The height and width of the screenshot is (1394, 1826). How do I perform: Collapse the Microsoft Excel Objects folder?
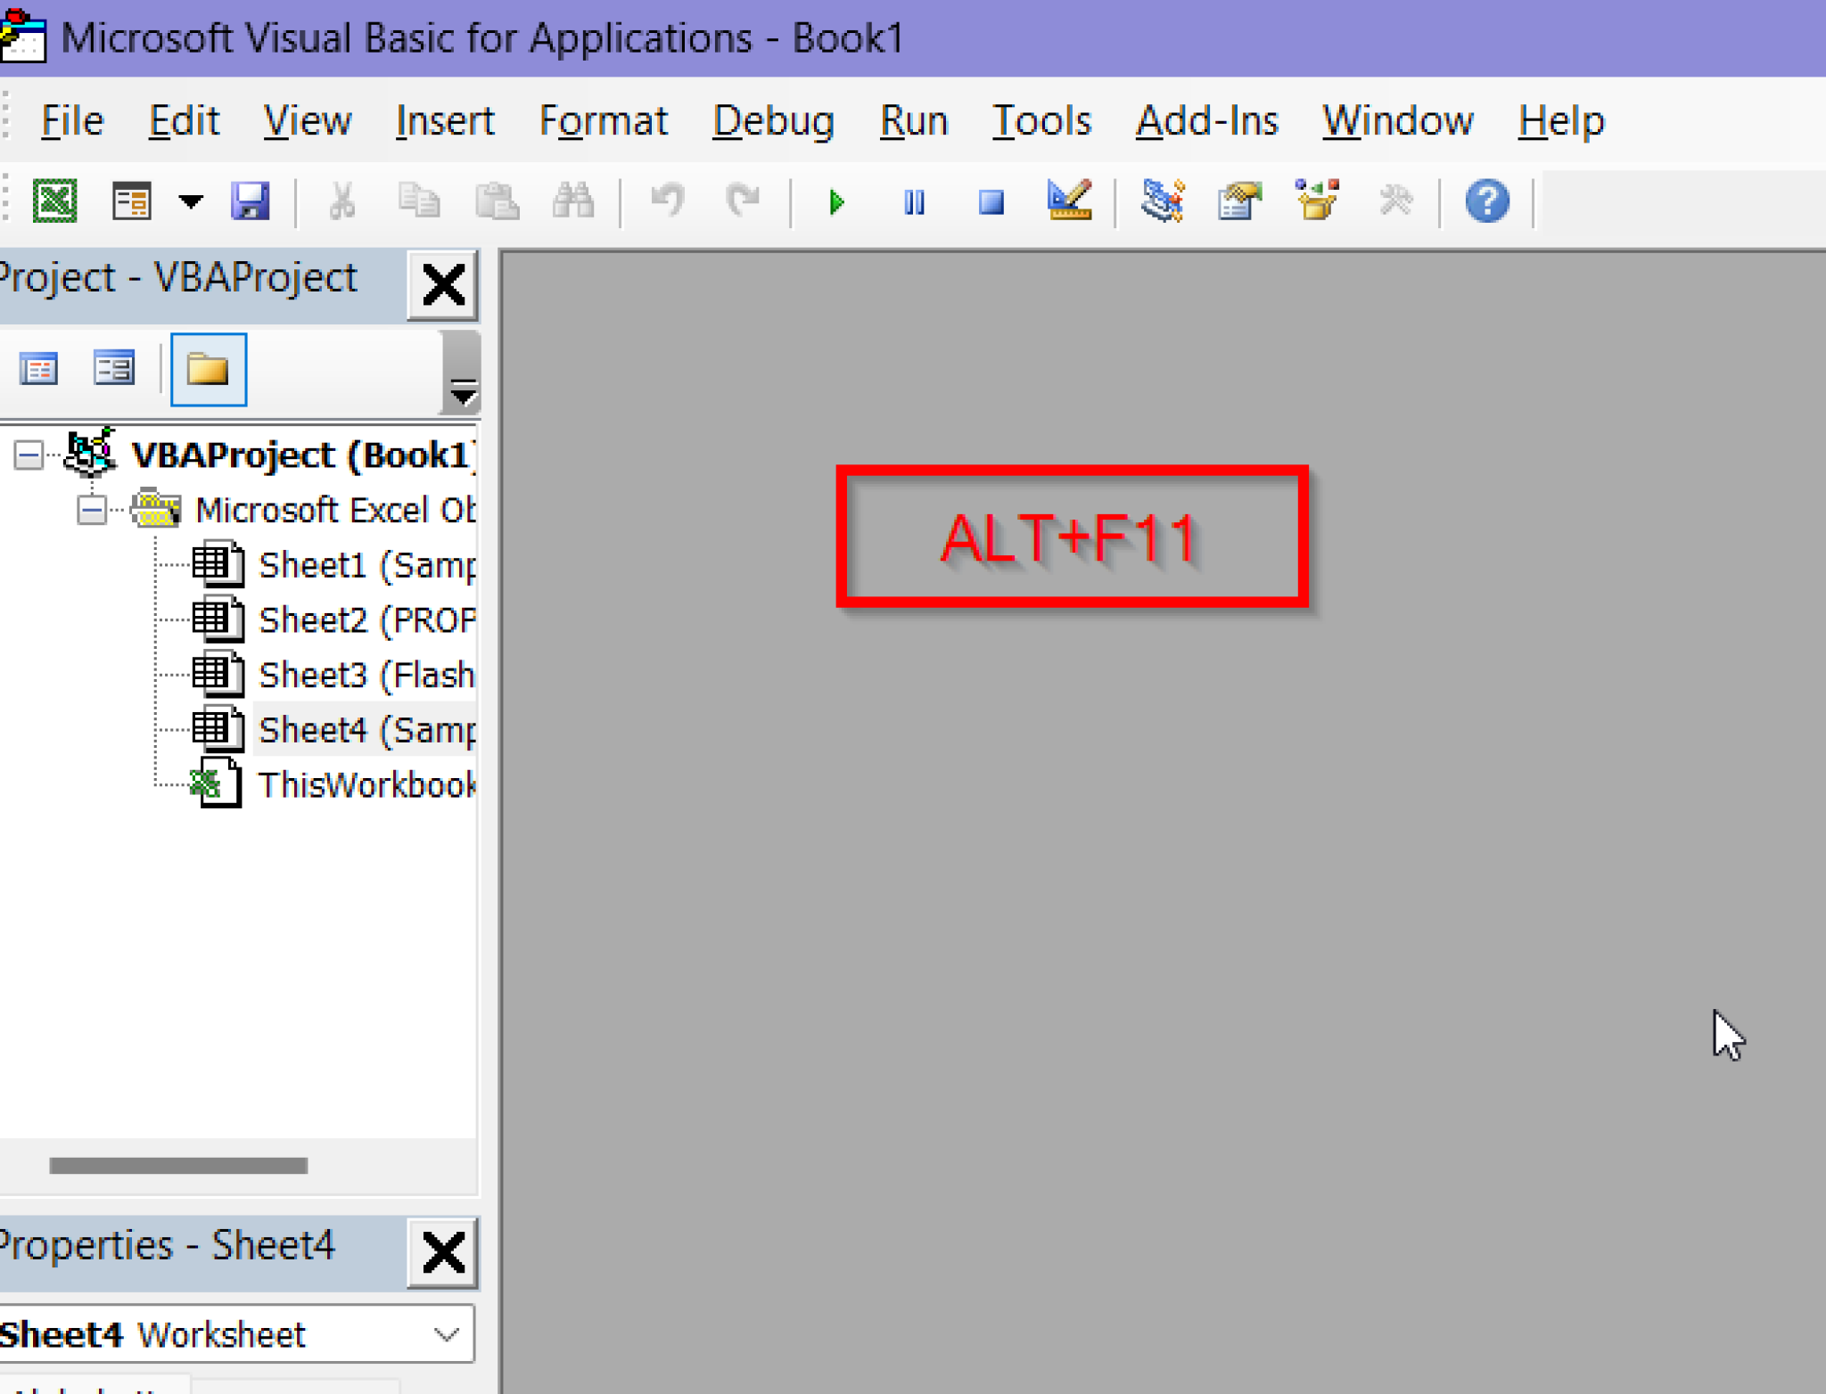92,509
